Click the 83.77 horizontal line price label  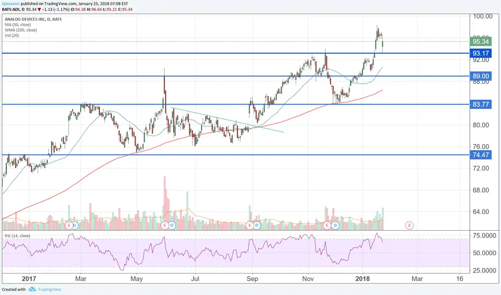(x=480, y=104)
